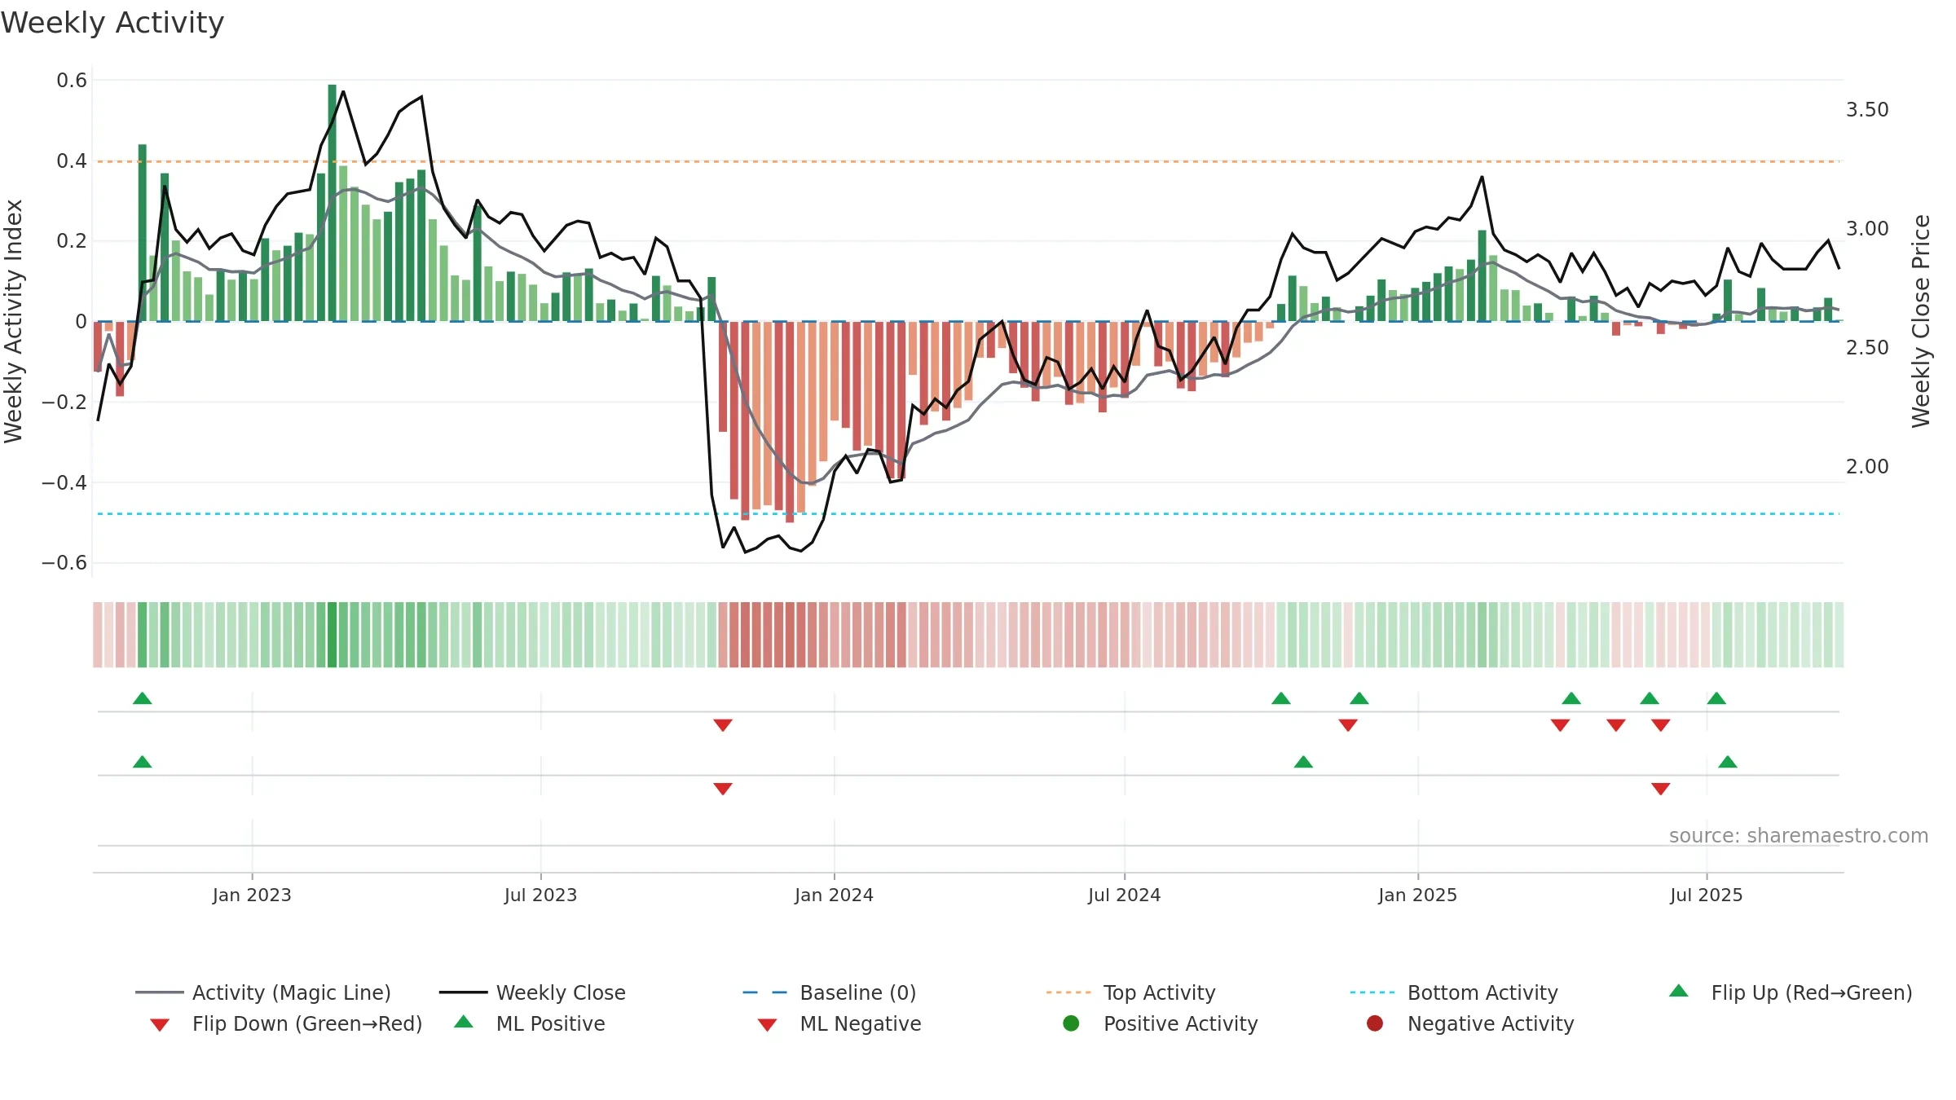The image size is (1956, 1100).
Task: Click the −0.6 left axis tick label
Action: tap(64, 563)
